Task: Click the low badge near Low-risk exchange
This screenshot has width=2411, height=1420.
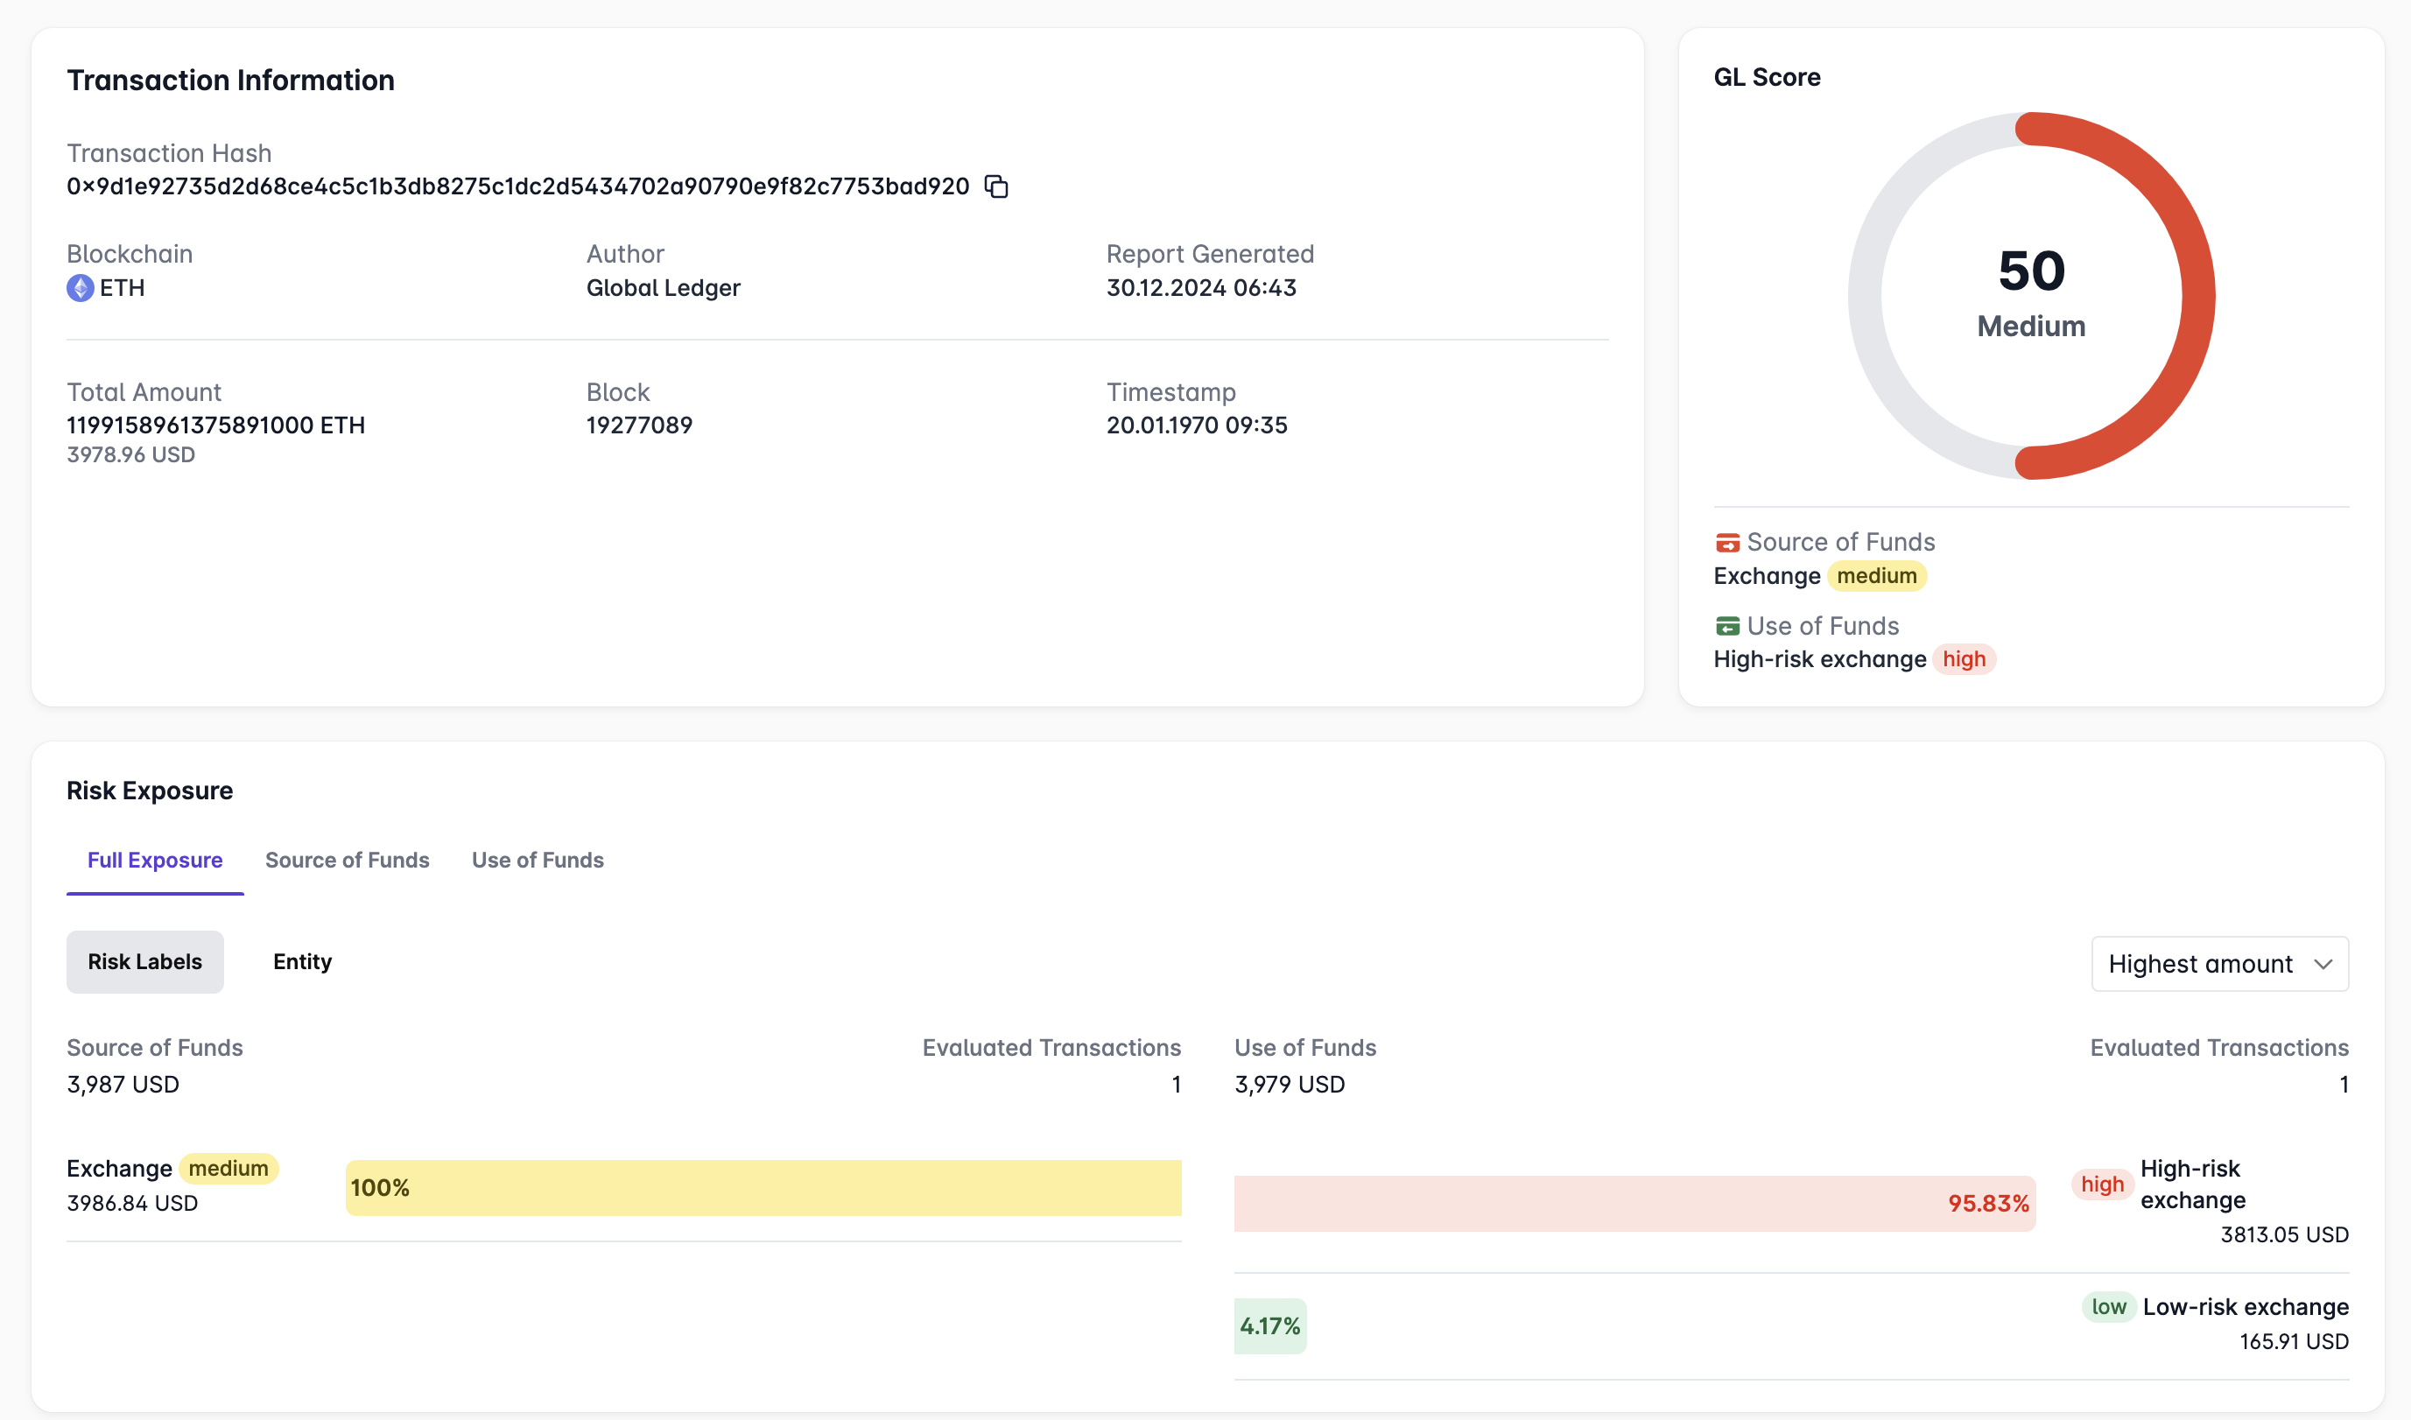Action: click(x=2108, y=1307)
